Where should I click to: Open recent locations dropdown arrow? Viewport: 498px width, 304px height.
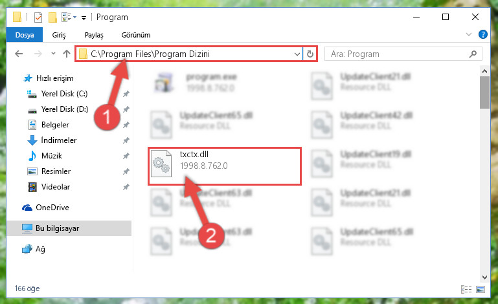click(x=53, y=54)
